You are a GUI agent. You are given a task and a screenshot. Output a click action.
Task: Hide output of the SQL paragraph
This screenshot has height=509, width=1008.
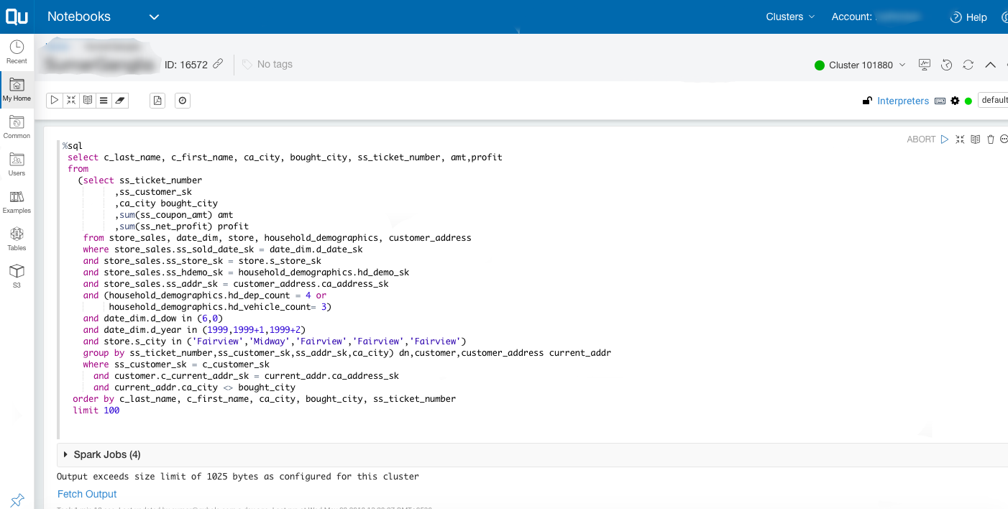click(976, 139)
